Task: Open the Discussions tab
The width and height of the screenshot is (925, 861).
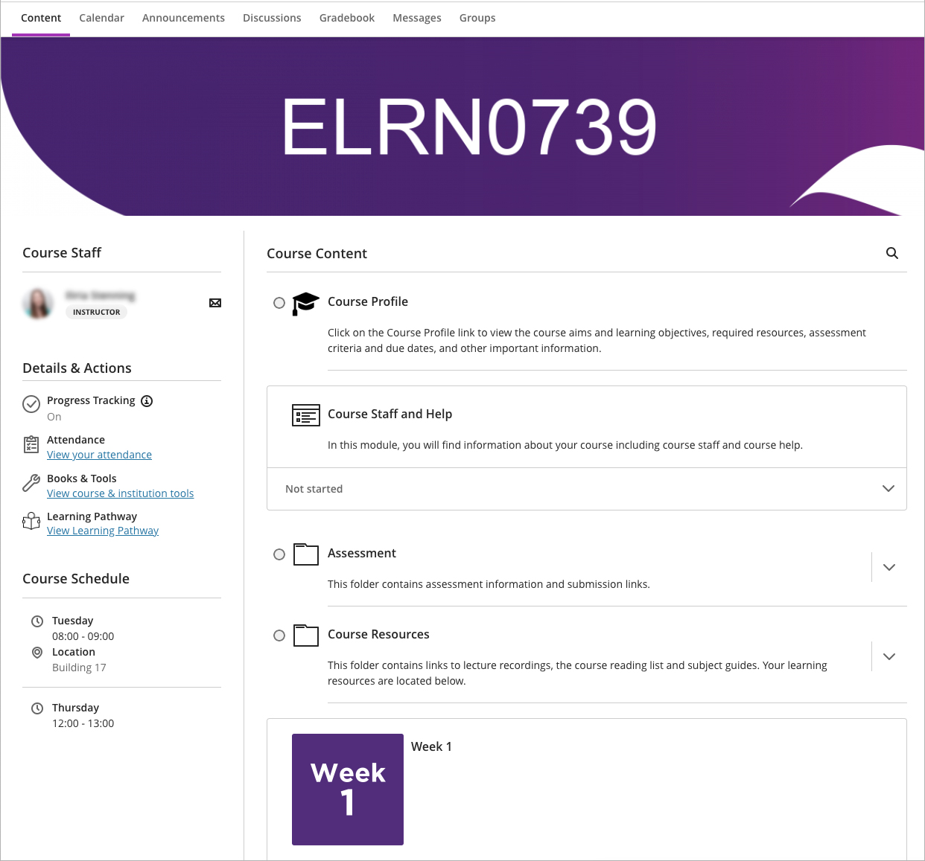Action: [271, 17]
